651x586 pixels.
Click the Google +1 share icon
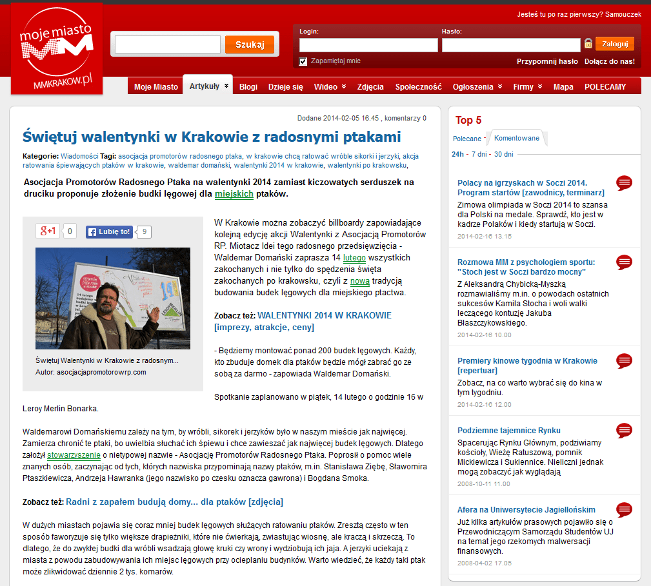(48, 231)
